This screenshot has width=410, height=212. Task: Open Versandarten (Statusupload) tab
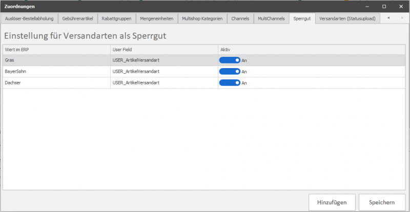pos(347,18)
